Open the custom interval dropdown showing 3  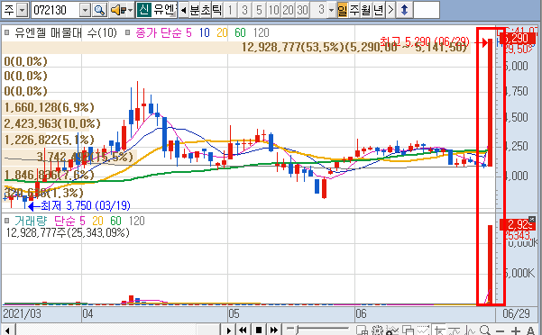pos(331,10)
